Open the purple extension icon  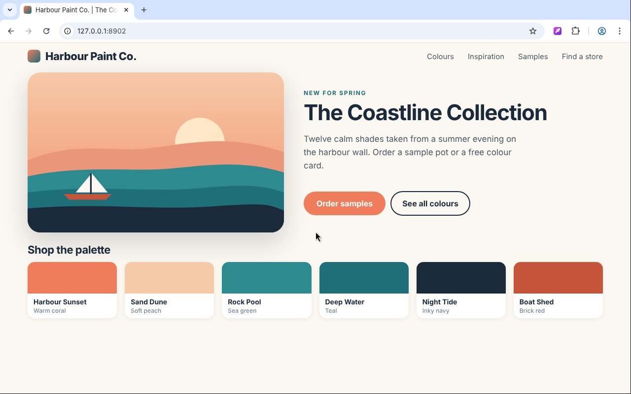(558, 31)
